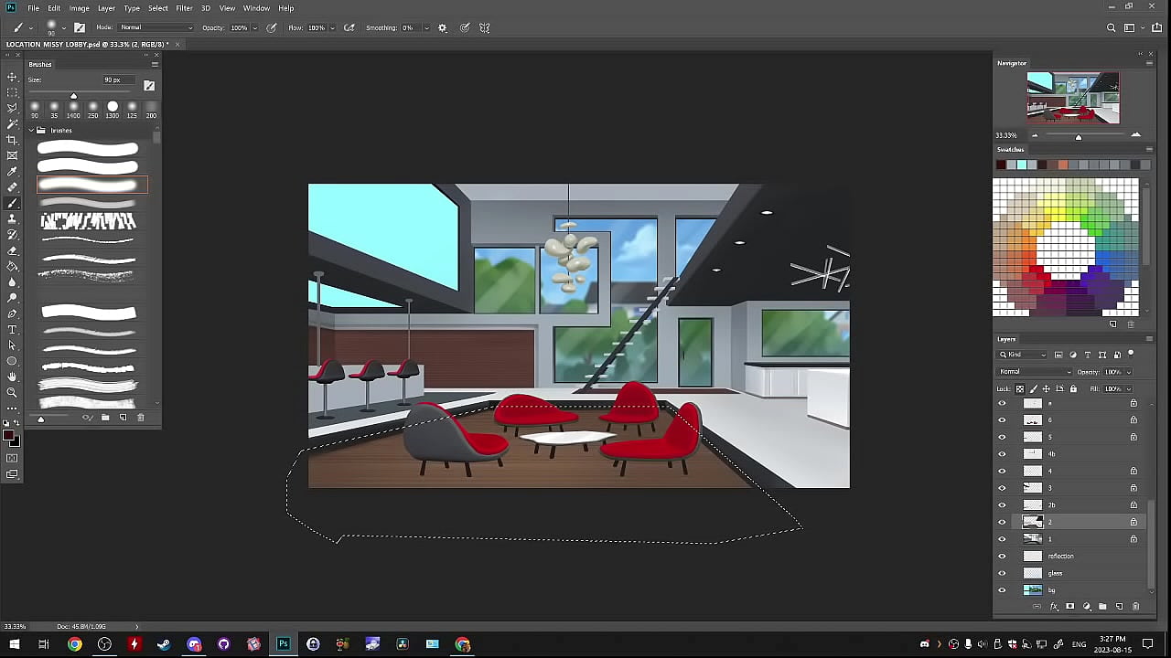Open the Layer menu

click(x=106, y=8)
